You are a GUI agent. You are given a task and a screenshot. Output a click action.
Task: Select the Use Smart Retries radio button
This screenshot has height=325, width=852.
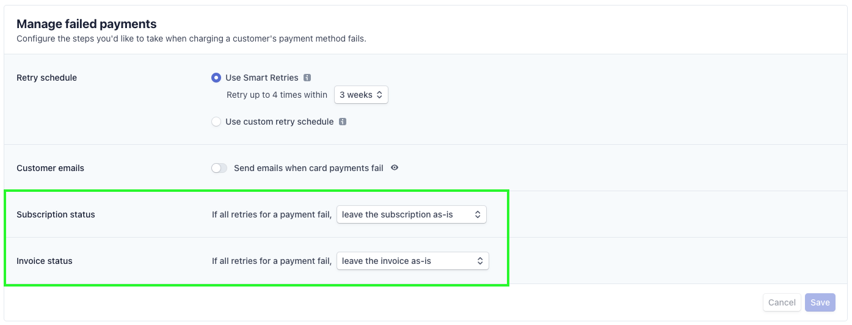(x=216, y=78)
